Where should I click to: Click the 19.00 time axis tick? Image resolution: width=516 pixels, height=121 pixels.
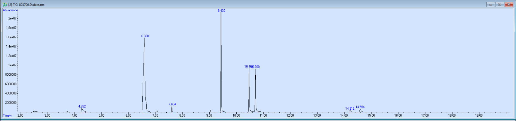(479, 115)
